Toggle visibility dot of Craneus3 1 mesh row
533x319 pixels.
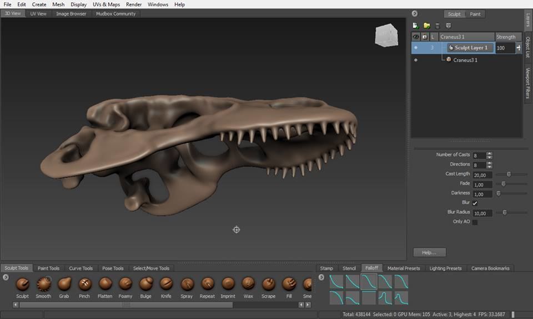(x=416, y=60)
